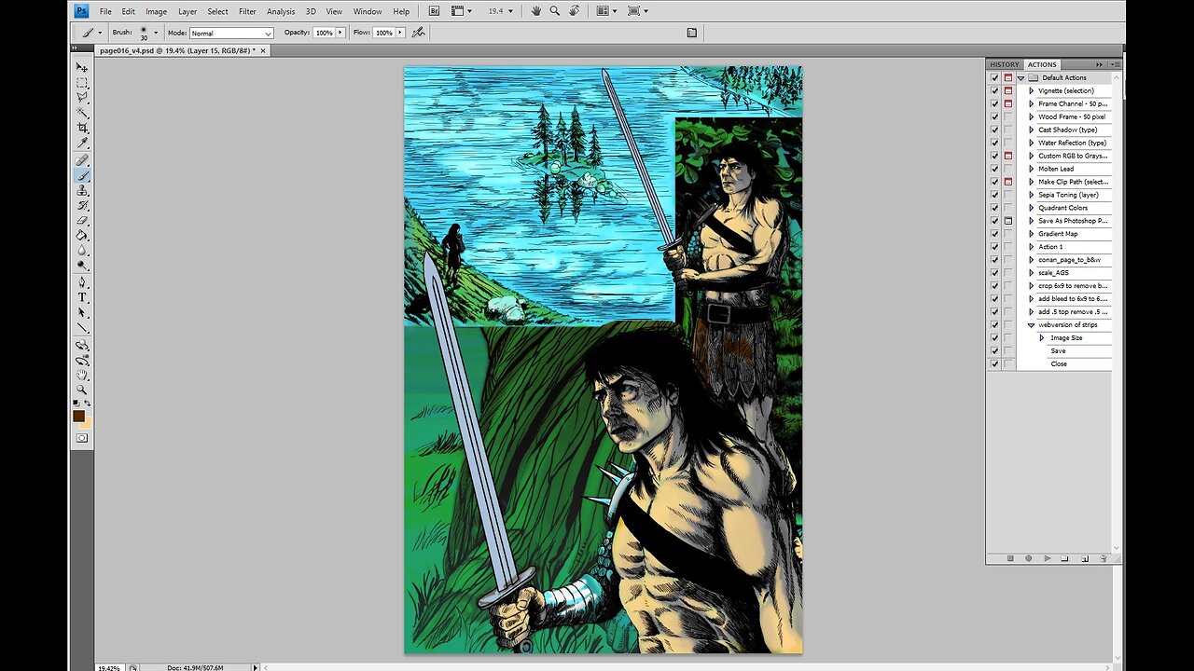
Task: Open the Layer menu
Action: coord(187,11)
